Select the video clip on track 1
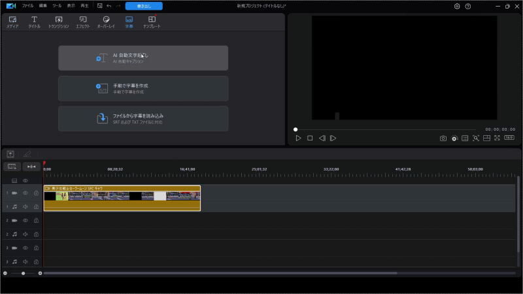 pyautogui.click(x=122, y=198)
